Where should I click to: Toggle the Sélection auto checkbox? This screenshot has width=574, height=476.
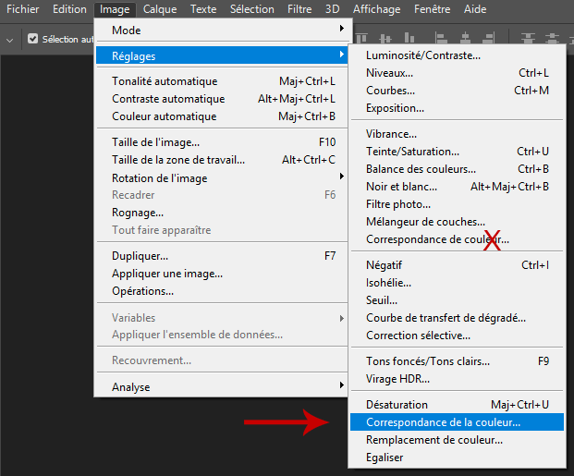[33, 40]
